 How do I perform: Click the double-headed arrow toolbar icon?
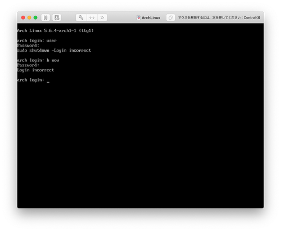pyautogui.click(x=92, y=17)
